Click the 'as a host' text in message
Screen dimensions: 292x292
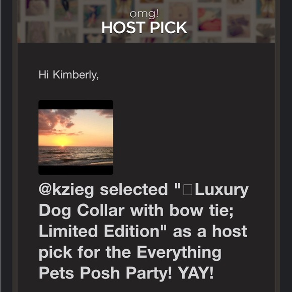click(210, 231)
